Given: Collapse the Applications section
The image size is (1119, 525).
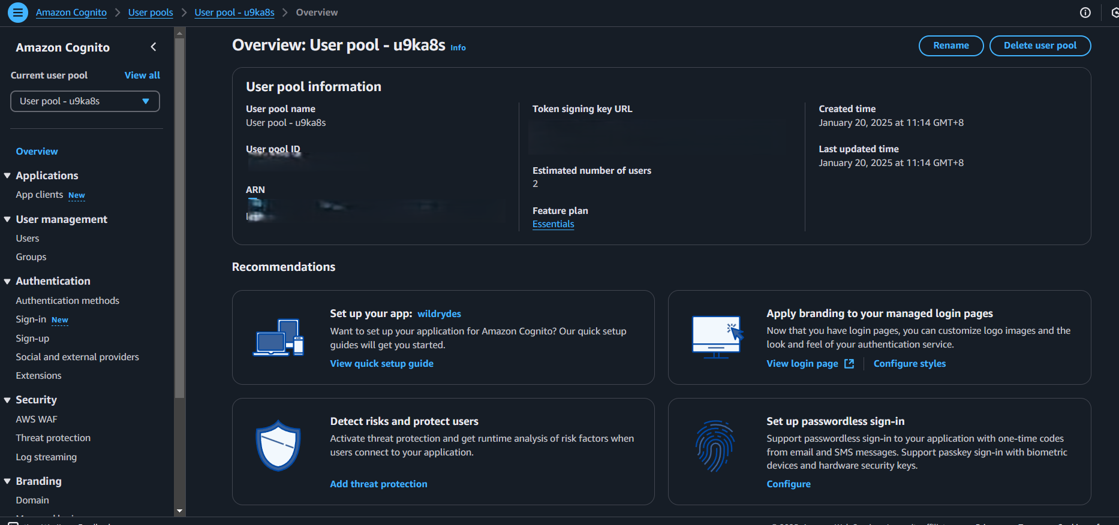Looking at the screenshot, I should pos(7,176).
